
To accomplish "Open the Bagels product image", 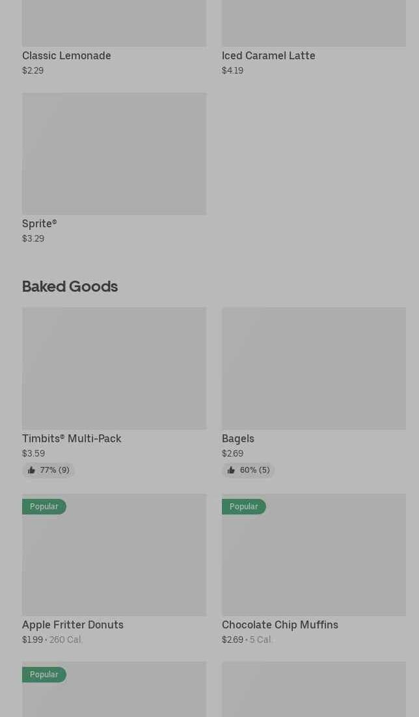I will (314, 368).
